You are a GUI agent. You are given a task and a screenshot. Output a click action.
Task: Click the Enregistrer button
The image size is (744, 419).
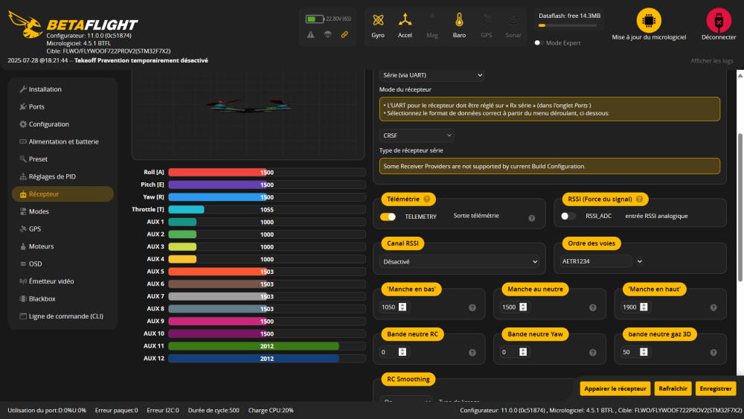(715, 388)
